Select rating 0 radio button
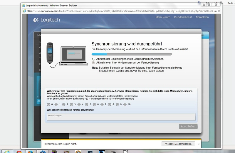 [48, 104]
